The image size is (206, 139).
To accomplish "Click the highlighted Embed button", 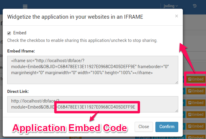I will tap(196, 79).
